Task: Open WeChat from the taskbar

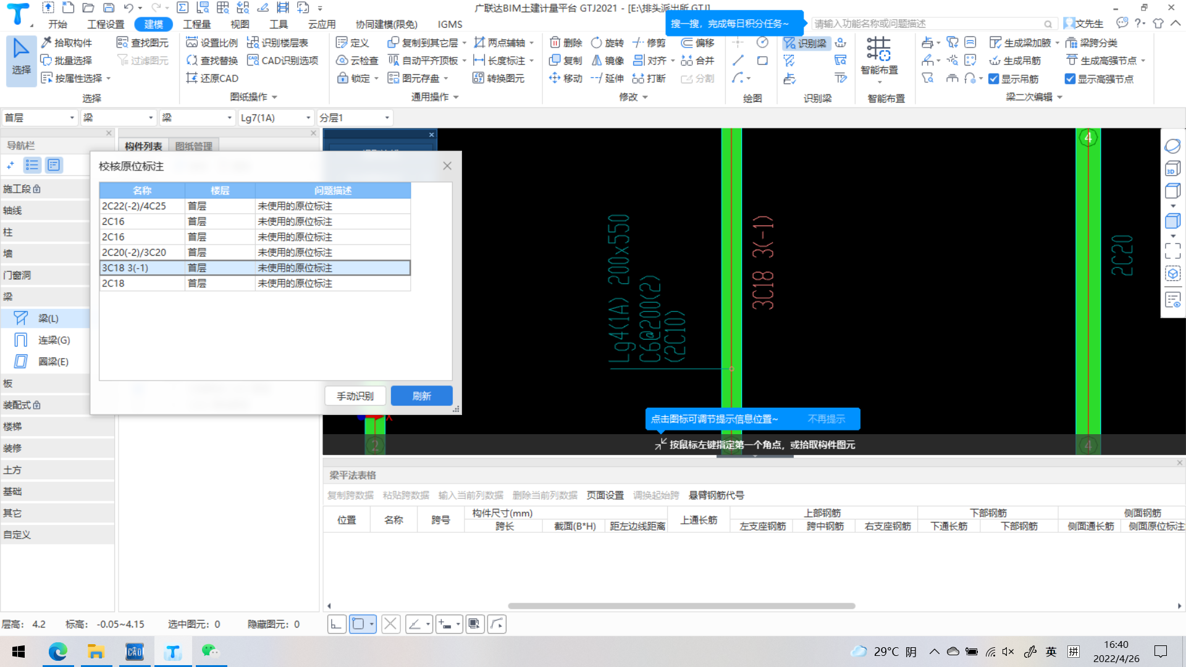Action: [211, 652]
